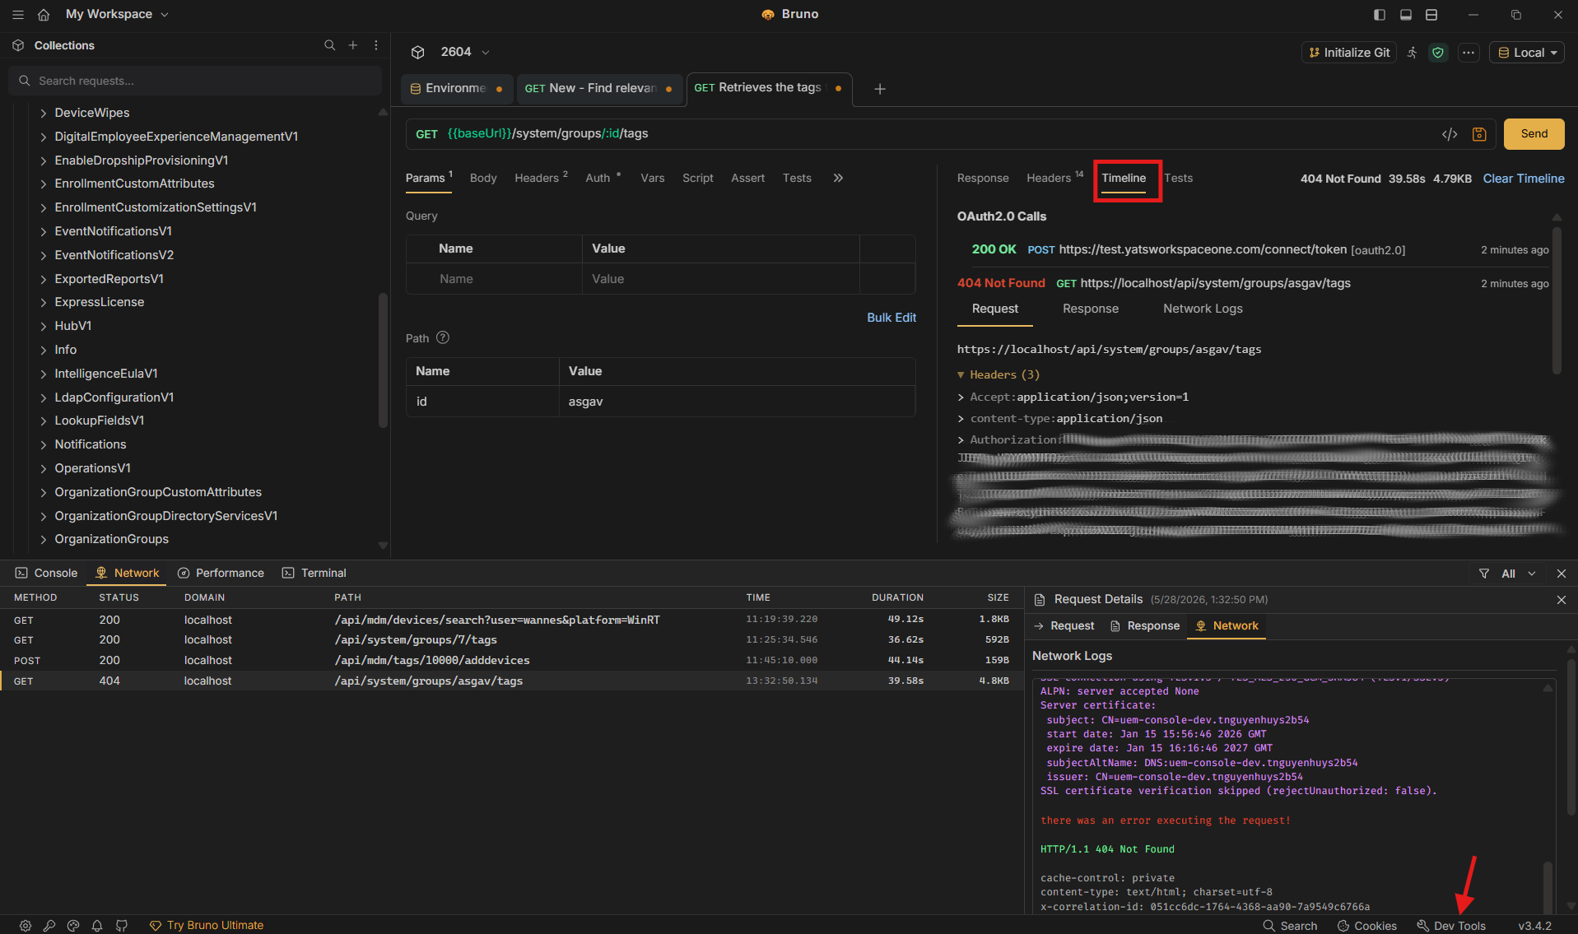Open Cookies in the status bar
This screenshot has height=934, width=1578.
(1366, 926)
